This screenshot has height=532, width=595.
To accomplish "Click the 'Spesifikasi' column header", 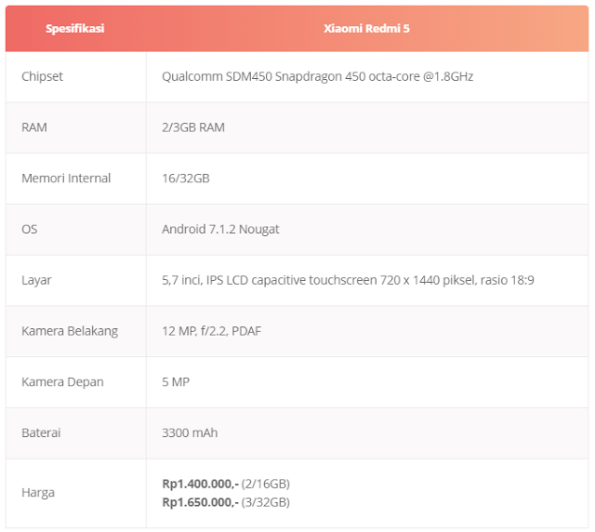I will pyautogui.click(x=75, y=29).
